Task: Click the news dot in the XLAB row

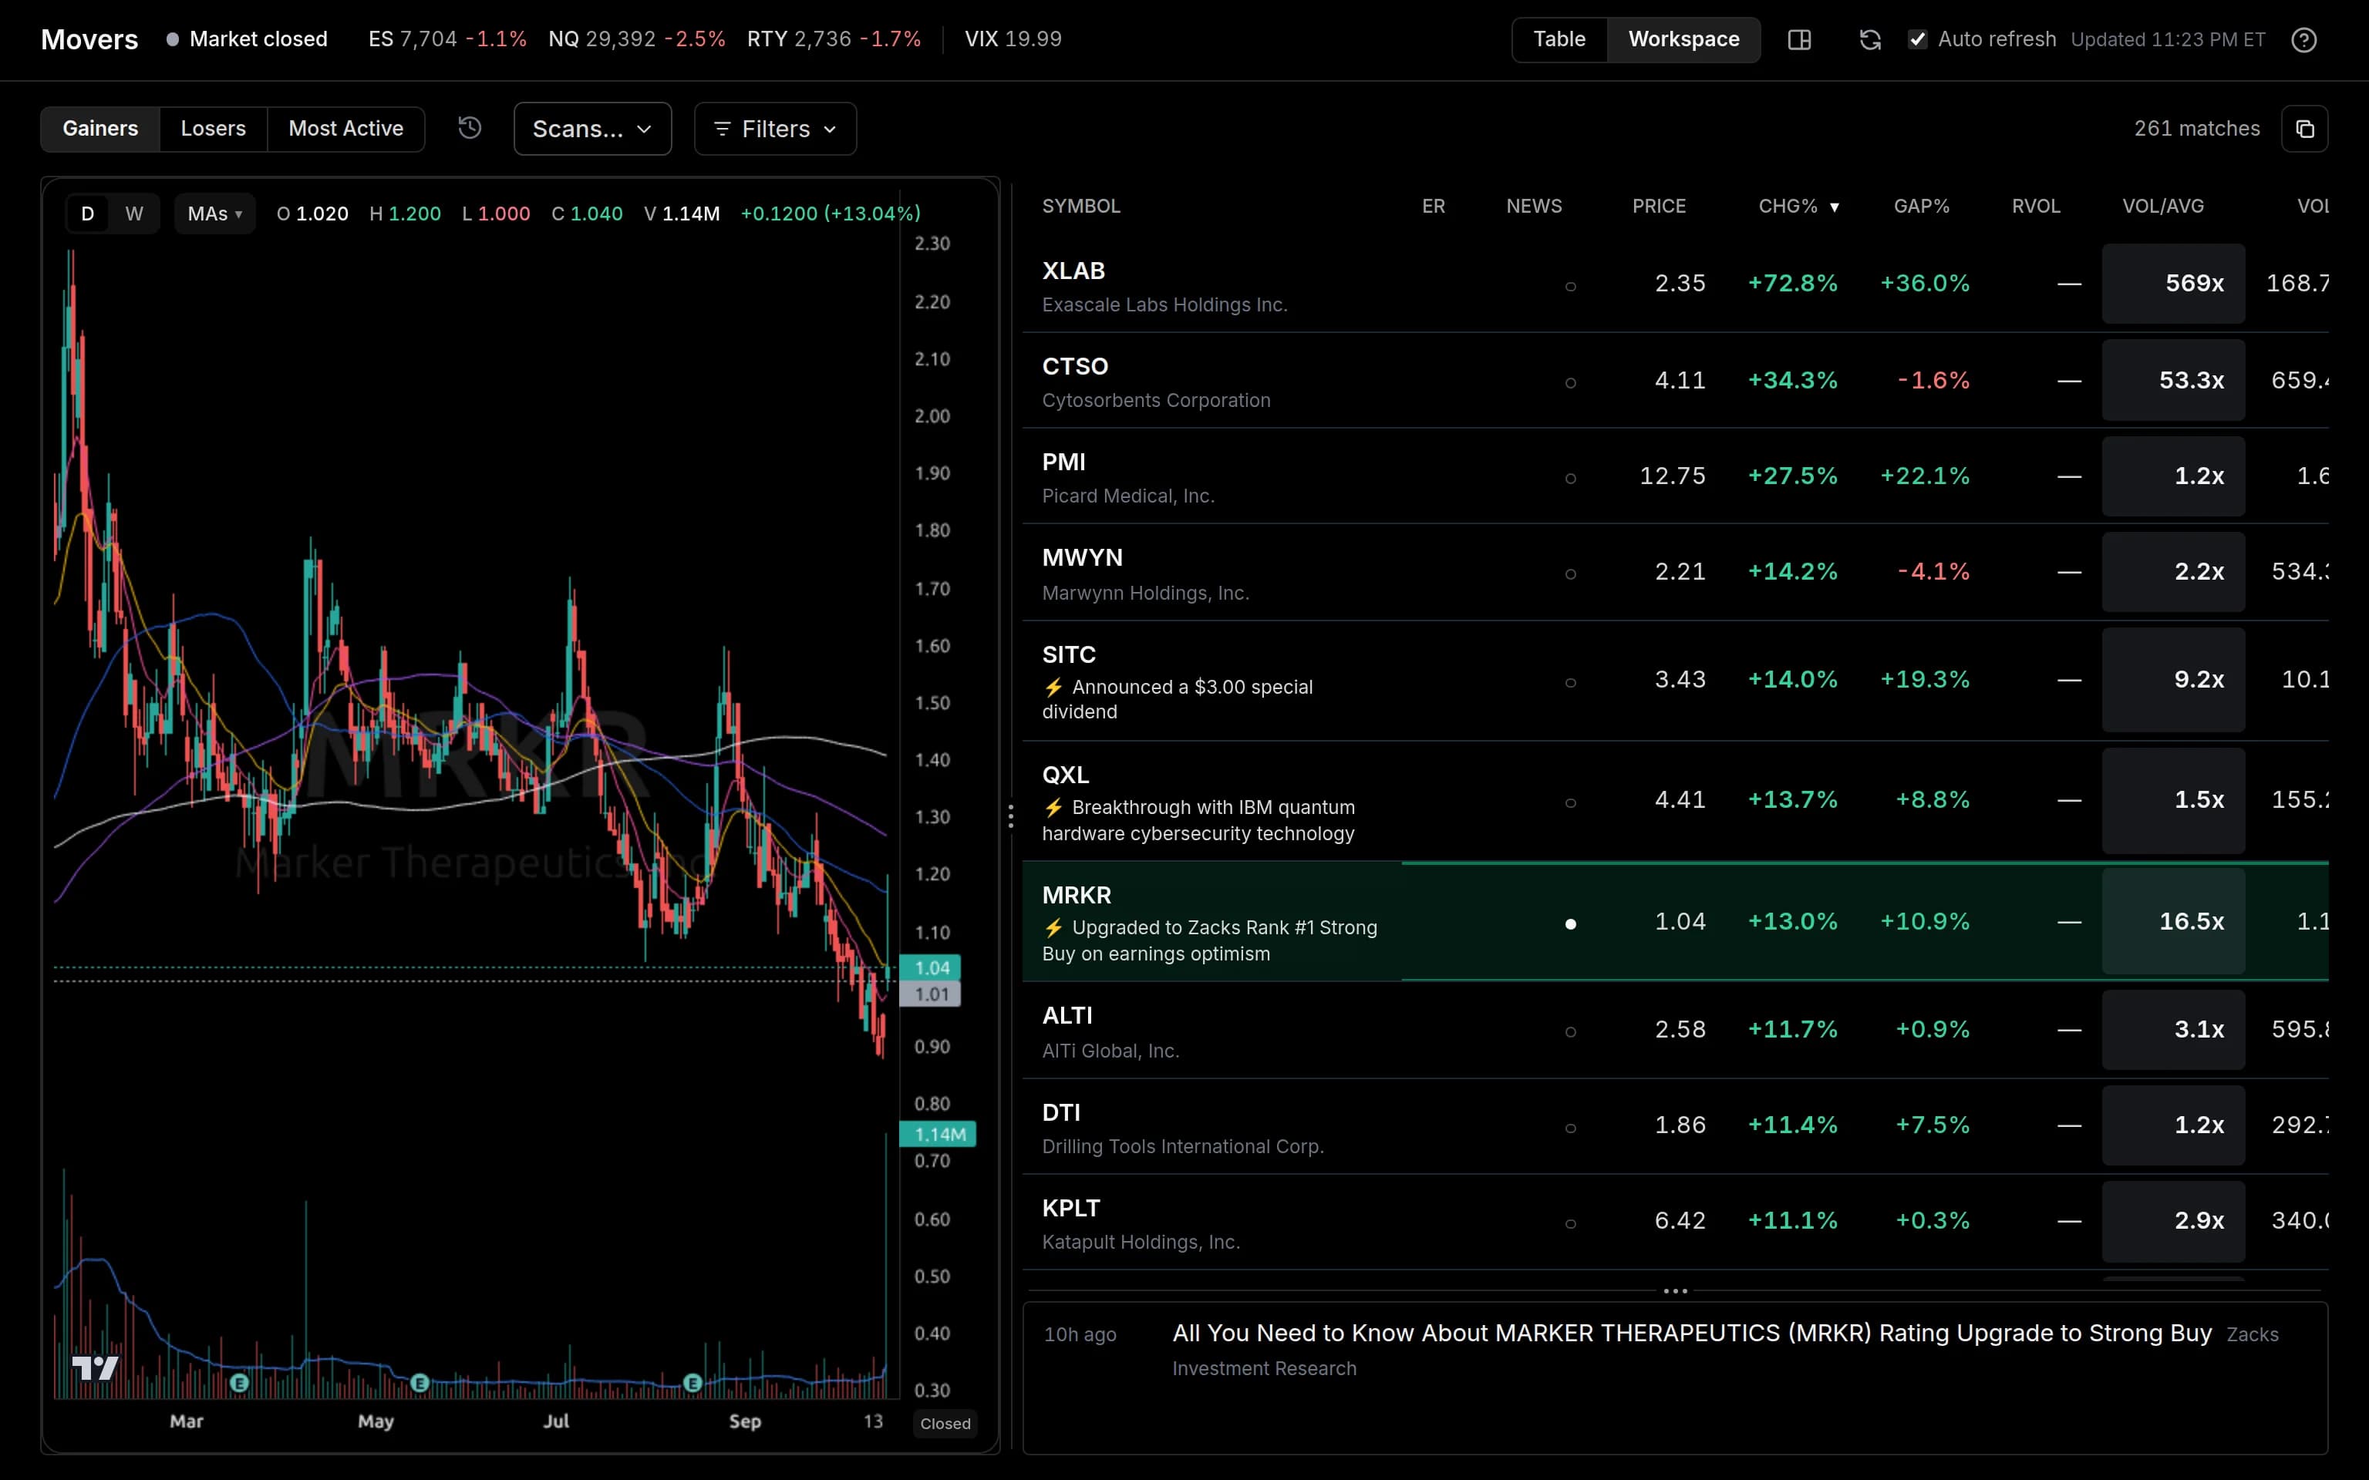Action: [1570, 287]
